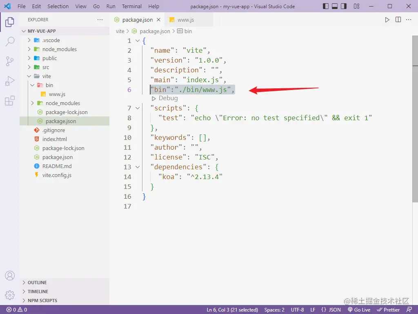418x314 pixels.
Task: Open the Explorer view in activity bar
Action: click(x=10, y=22)
